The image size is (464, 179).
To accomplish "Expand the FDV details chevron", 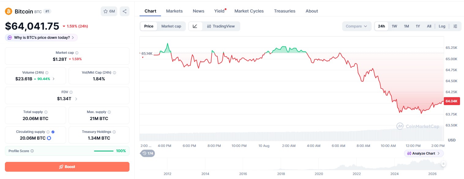I will coord(76,99).
